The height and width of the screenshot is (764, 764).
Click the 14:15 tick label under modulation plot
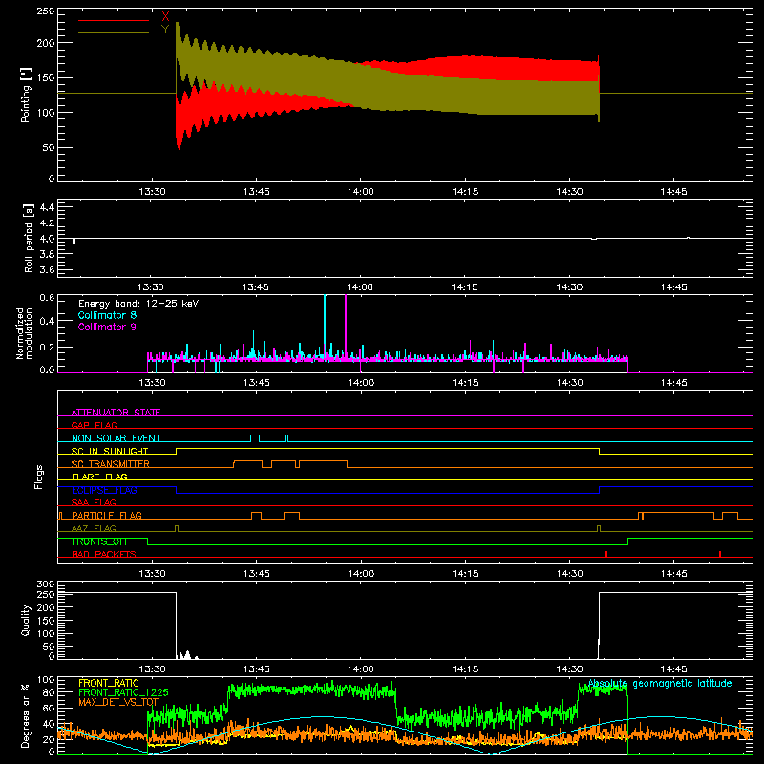click(x=465, y=383)
